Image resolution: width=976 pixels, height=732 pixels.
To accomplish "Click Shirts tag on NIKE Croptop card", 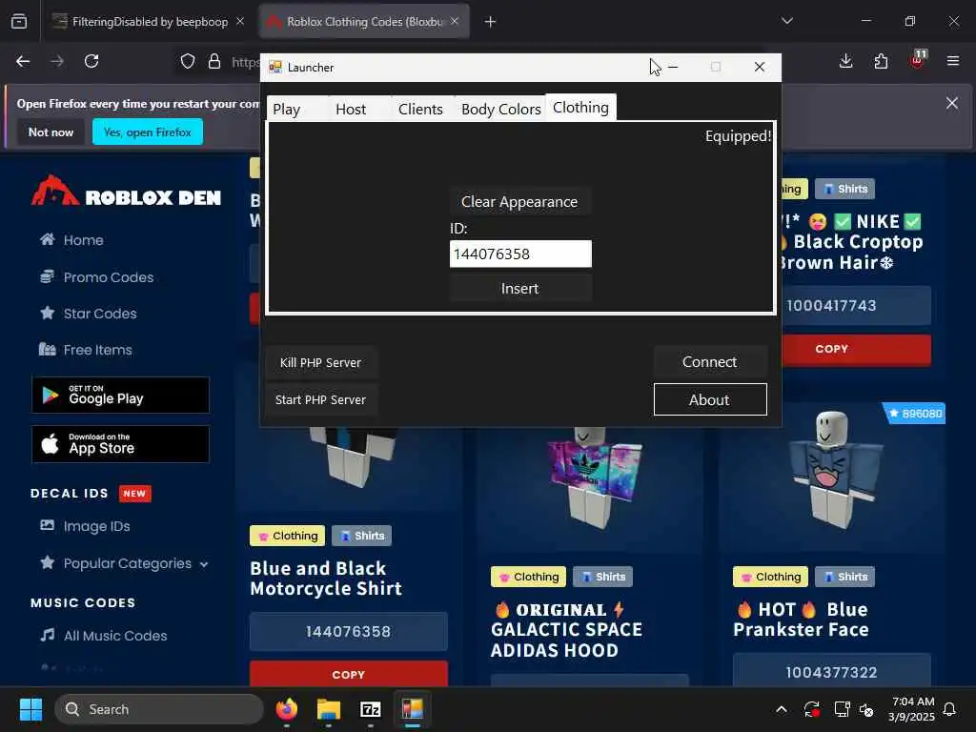I will click(x=845, y=189).
